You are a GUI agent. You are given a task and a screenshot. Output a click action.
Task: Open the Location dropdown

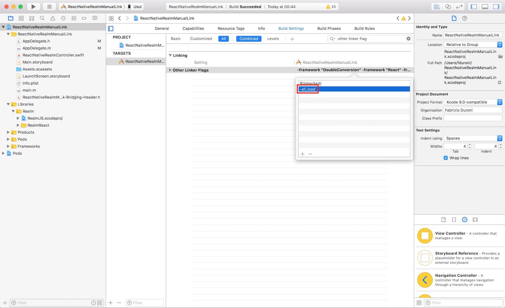point(473,44)
